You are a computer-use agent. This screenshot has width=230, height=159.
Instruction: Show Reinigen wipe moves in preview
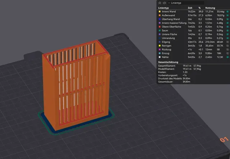227,46
